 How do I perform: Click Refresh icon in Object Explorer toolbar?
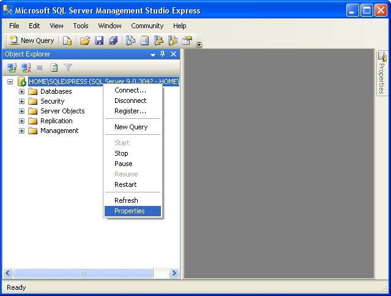tap(54, 67)
